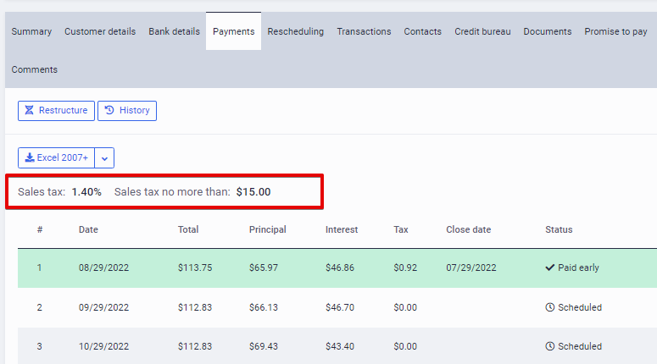This screenshot has width=657, height=364.
Task: Click the Date column header
Action: tap(88, 229)
